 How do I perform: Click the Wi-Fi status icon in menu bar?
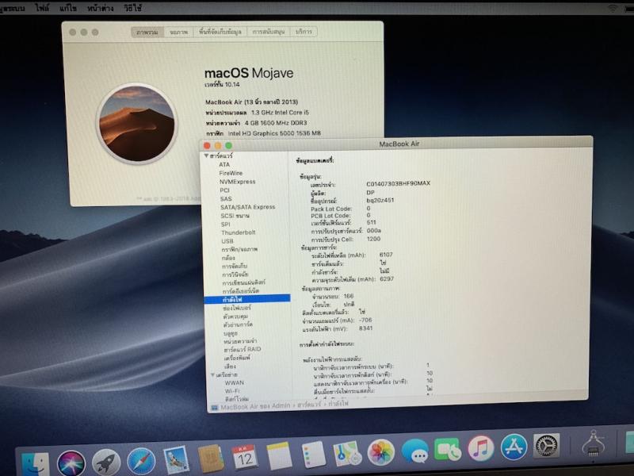pyautogui.click(x=614, y=8)
